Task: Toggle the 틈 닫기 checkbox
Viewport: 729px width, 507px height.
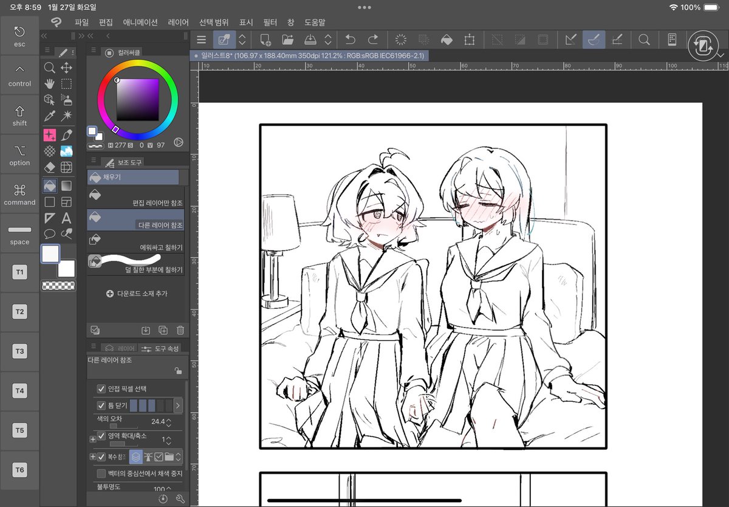Action: pos(101,405)
